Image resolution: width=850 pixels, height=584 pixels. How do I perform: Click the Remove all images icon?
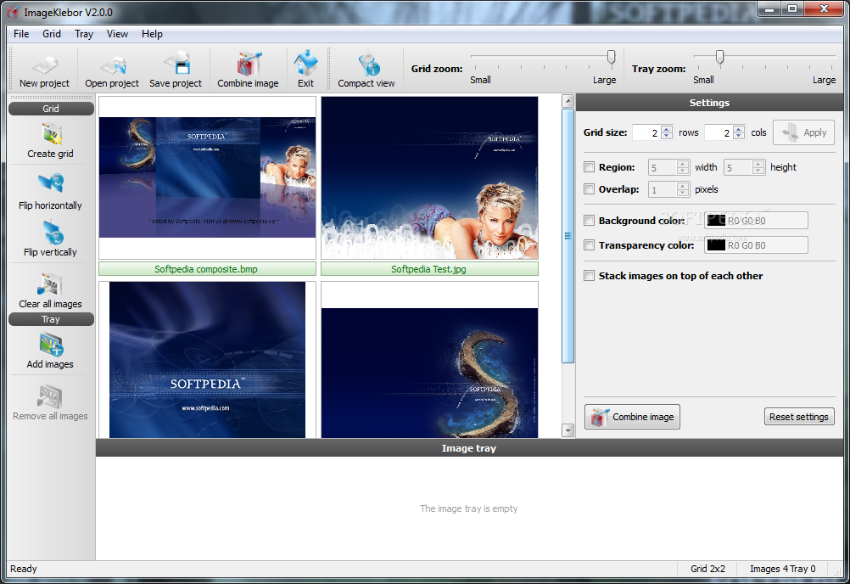pos(50,403)
